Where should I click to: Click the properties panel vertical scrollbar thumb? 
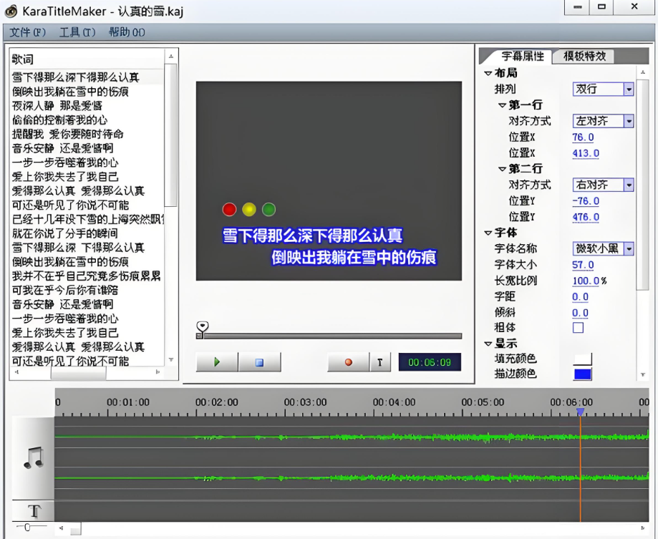point(643,184)
